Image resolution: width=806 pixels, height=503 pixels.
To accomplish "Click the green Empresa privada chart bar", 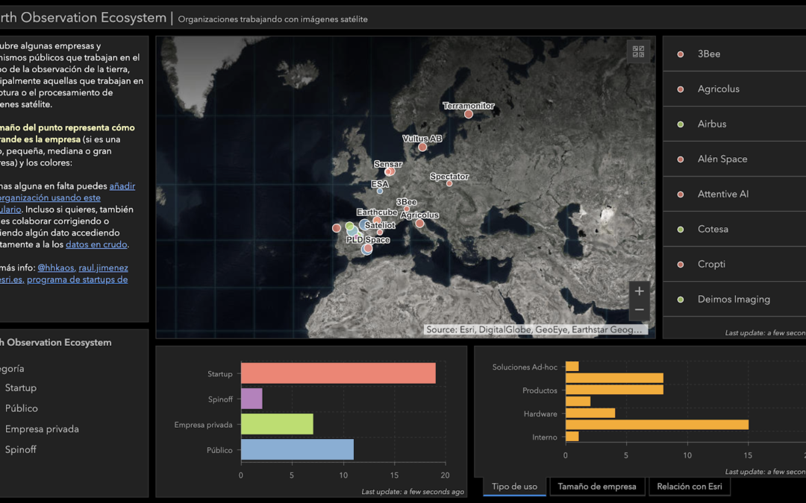I will (277, 424).
